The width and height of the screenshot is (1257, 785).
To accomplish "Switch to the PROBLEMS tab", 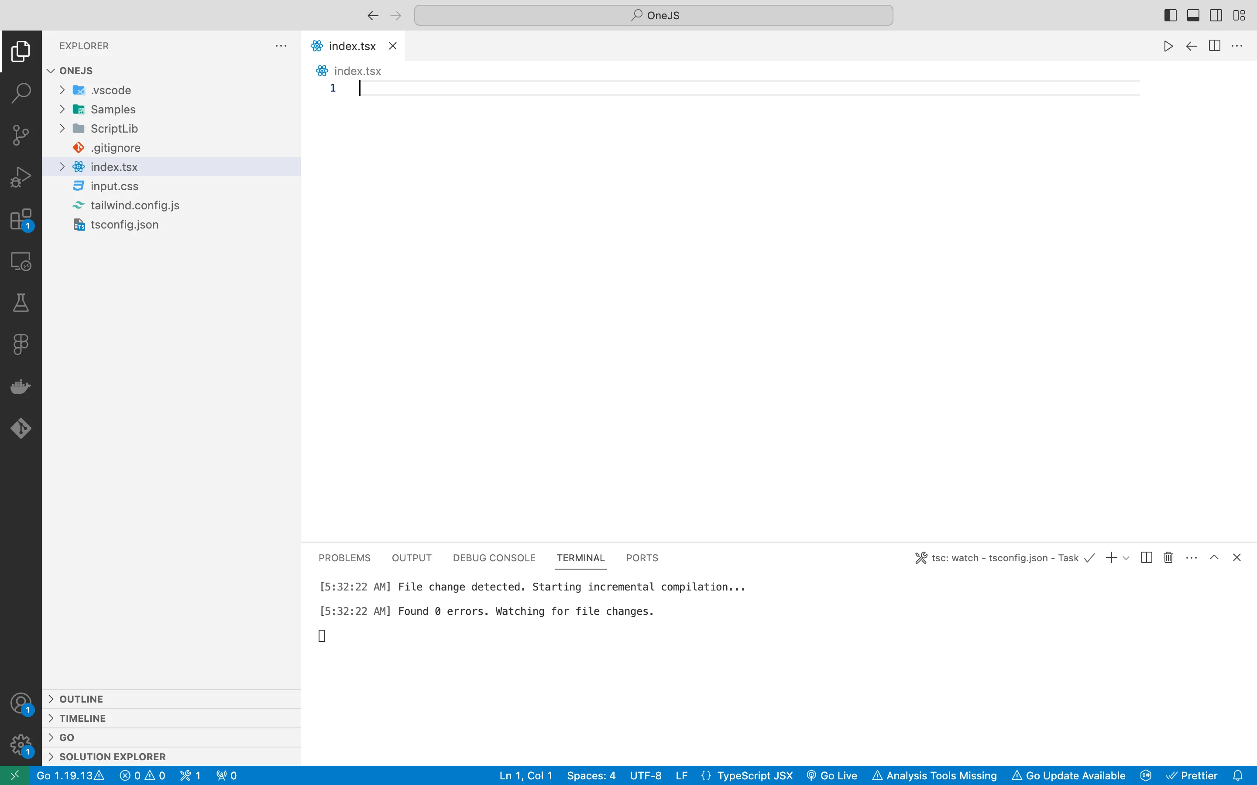I will point(344,558).
